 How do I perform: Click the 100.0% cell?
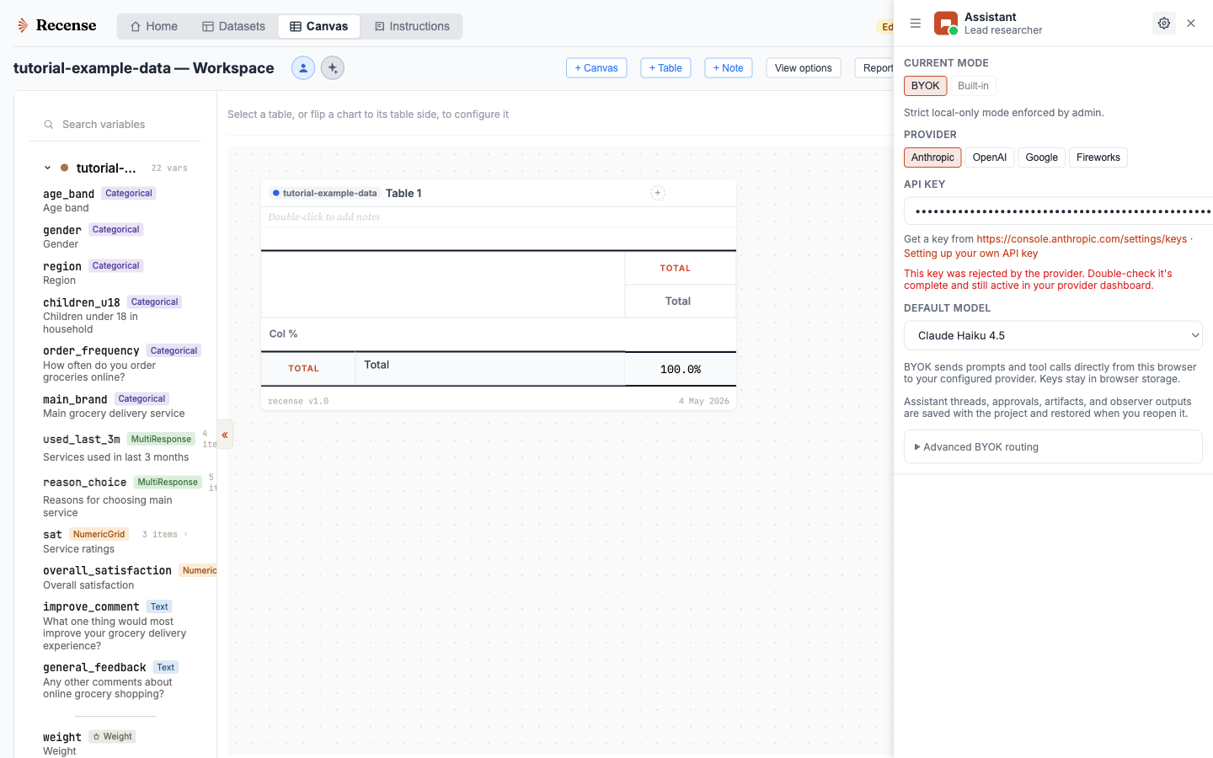tap(681, 369)
